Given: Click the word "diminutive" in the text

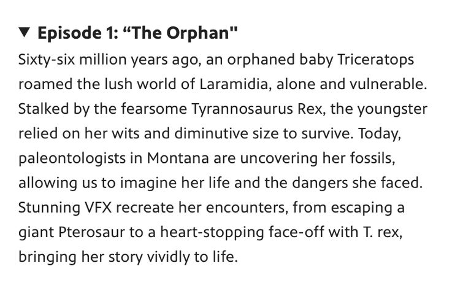Looking at the screenshot, I should 211,133.
